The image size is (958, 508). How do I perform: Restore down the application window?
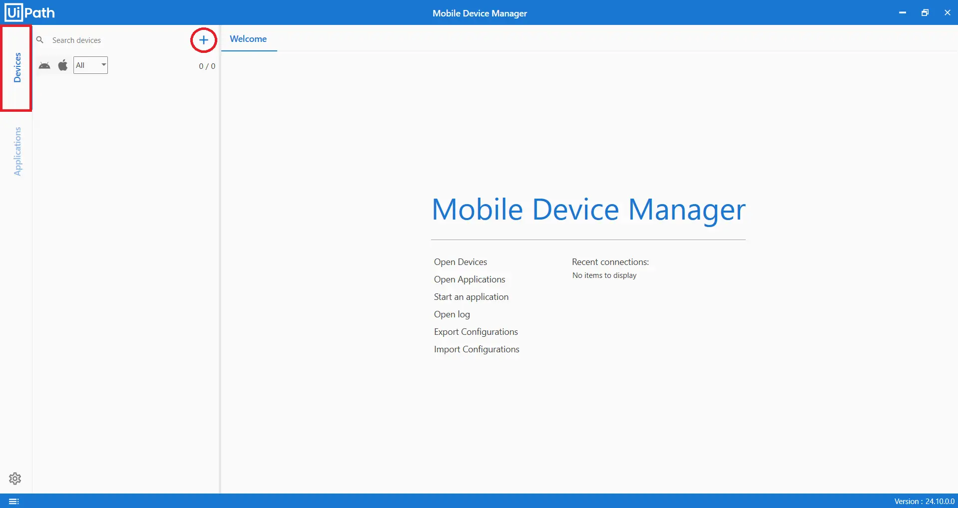pos(925,13)
